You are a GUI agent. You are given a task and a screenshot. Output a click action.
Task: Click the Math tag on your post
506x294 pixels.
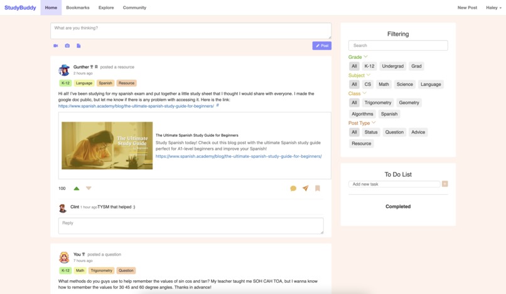pos(80,270)
